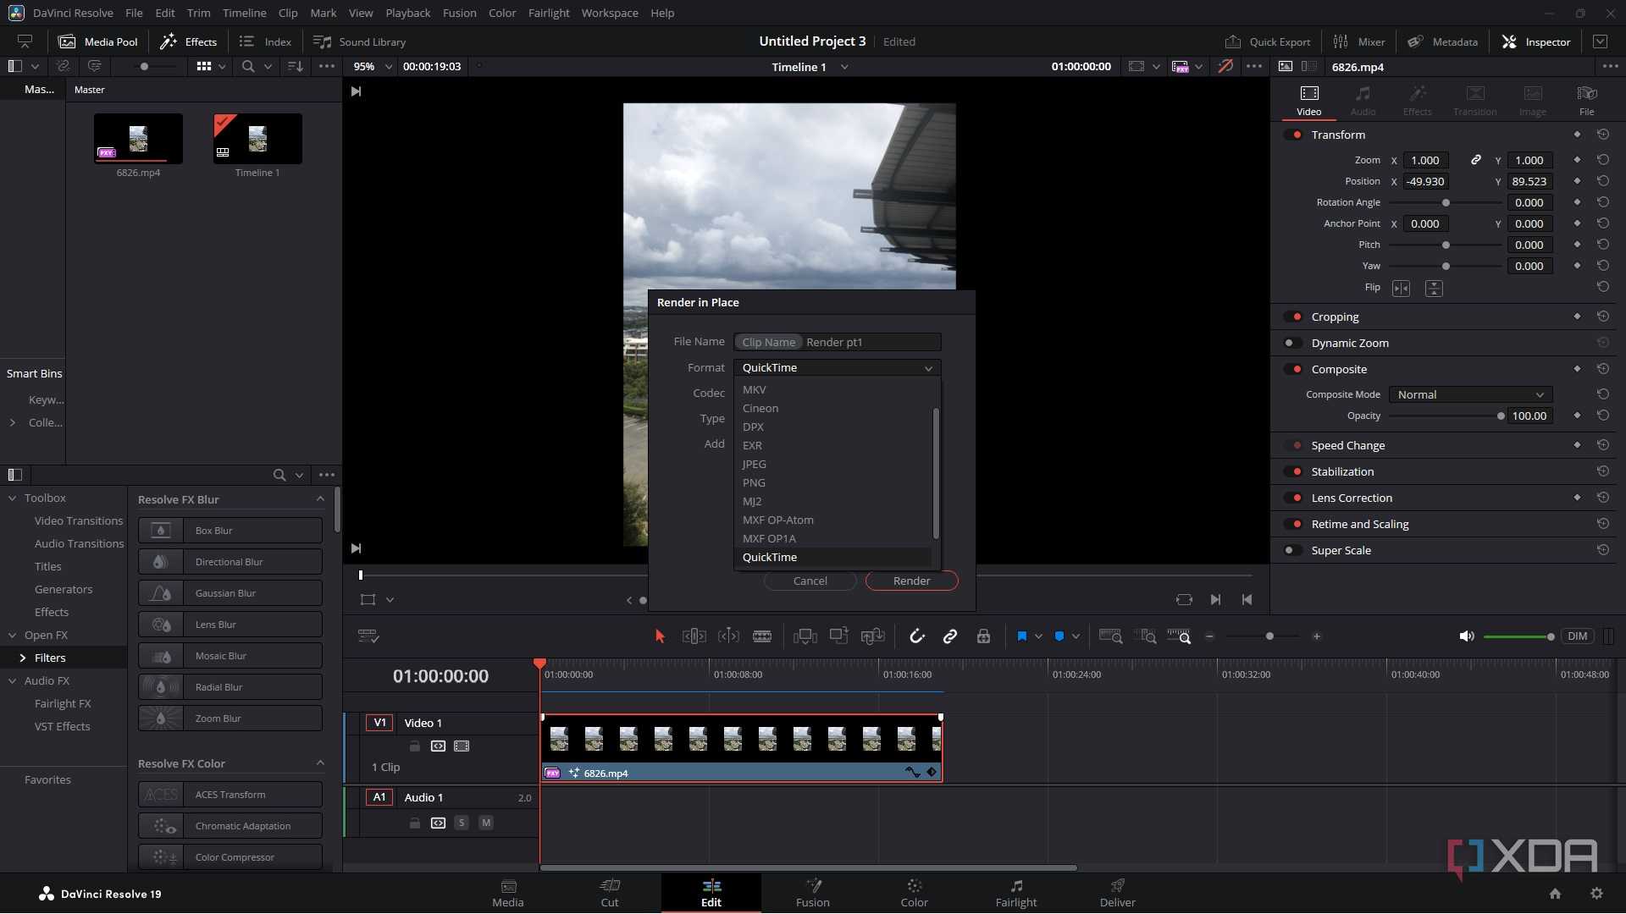
Task: Click the Insert Clip toolbar icon
Action: [x=805, y=636]
